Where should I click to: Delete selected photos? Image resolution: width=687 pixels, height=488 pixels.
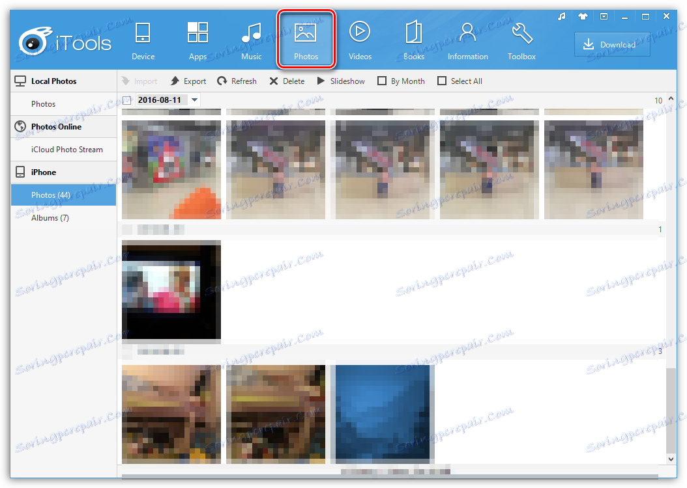point(287,81)
